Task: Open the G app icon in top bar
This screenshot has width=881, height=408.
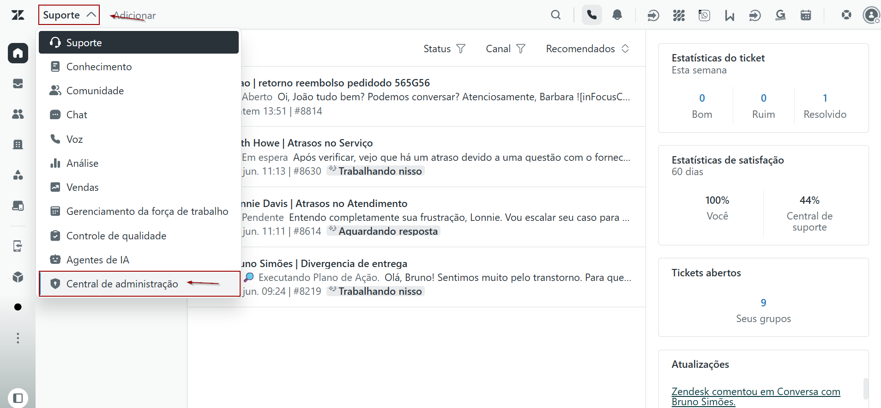Action: tap(780, 16)
